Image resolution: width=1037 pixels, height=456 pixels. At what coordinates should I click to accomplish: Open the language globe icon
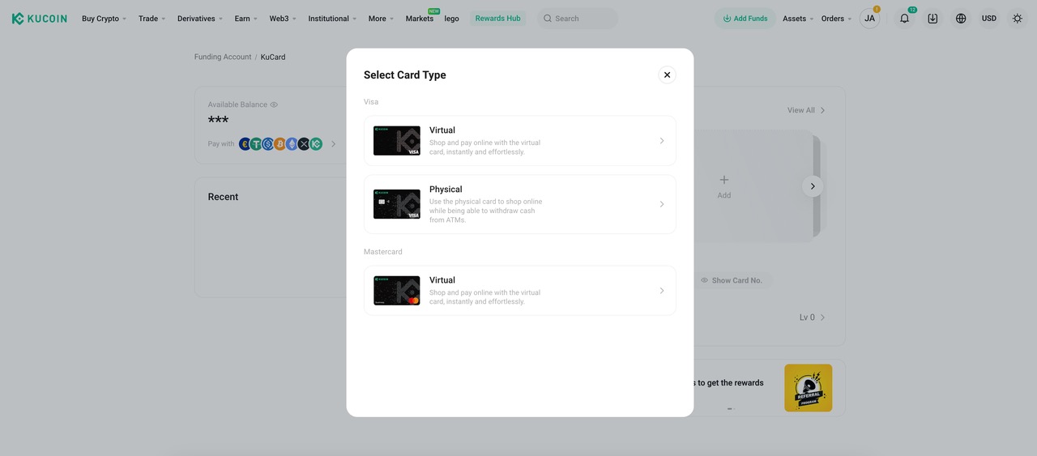961,19
